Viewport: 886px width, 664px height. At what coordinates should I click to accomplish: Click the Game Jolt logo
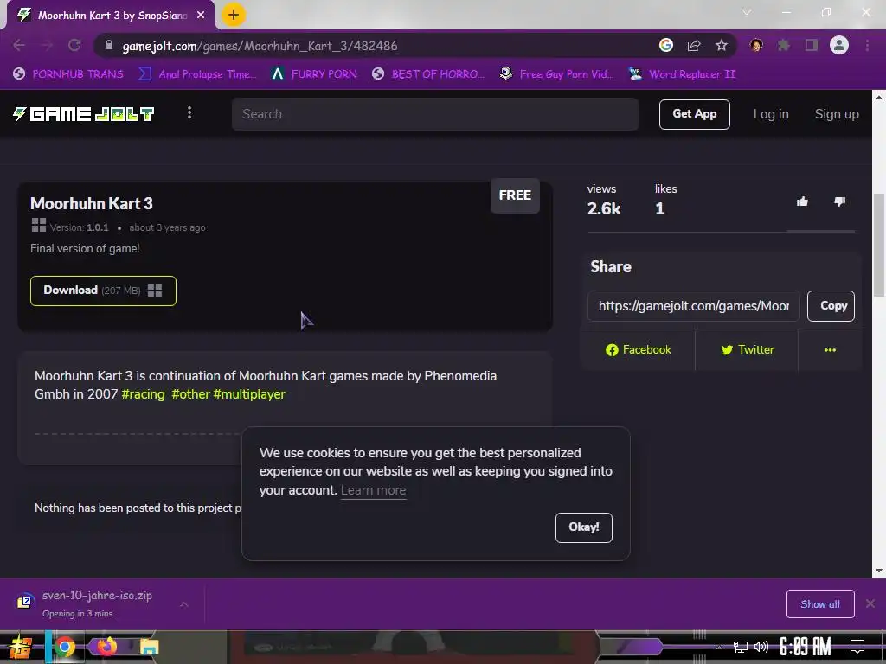[x=83, y=114]
